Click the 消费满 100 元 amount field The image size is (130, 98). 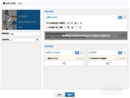tap(68, 23)
